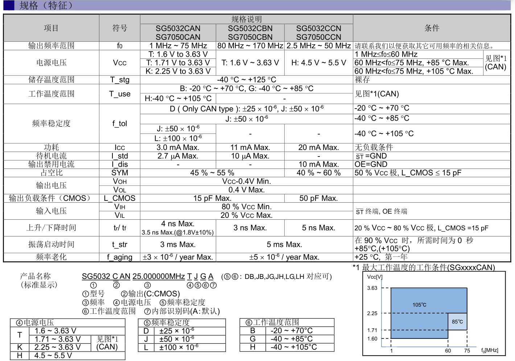The height and width of the screenshot is (361, 515).
Task: Click the 105°C region in the Vcc chart
Action: 419,305
